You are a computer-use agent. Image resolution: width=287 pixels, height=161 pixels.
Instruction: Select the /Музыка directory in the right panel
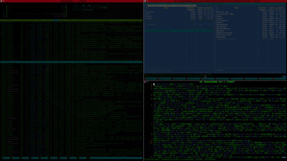click(220, 31)
